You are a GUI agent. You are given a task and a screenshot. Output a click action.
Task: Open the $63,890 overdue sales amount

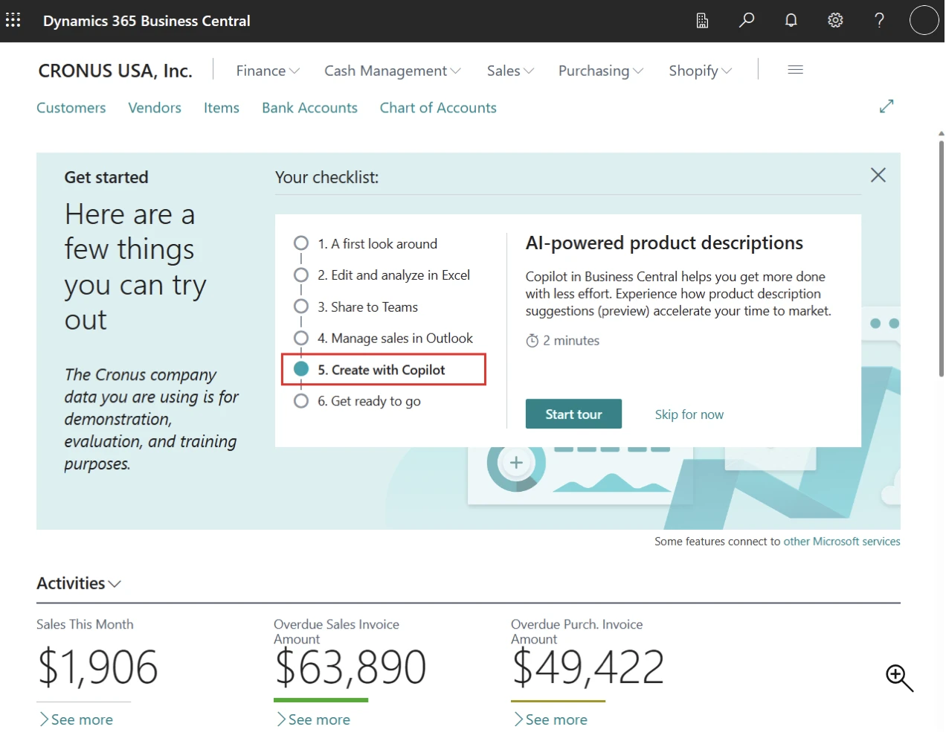350,667
